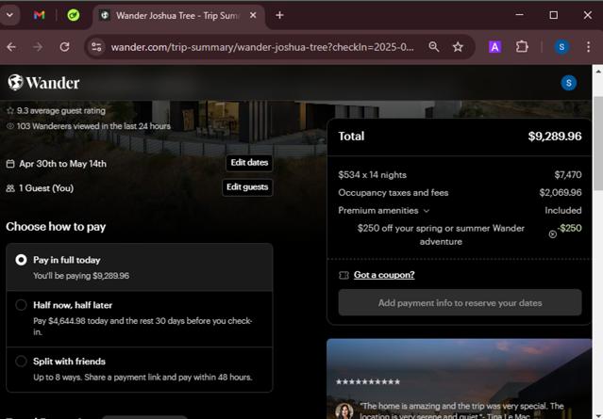Image resolution: width=603 pixels, height=419 pixels.
Task: Click the 'Apr 30th to May 14th' text
Action: coord(62,164)
